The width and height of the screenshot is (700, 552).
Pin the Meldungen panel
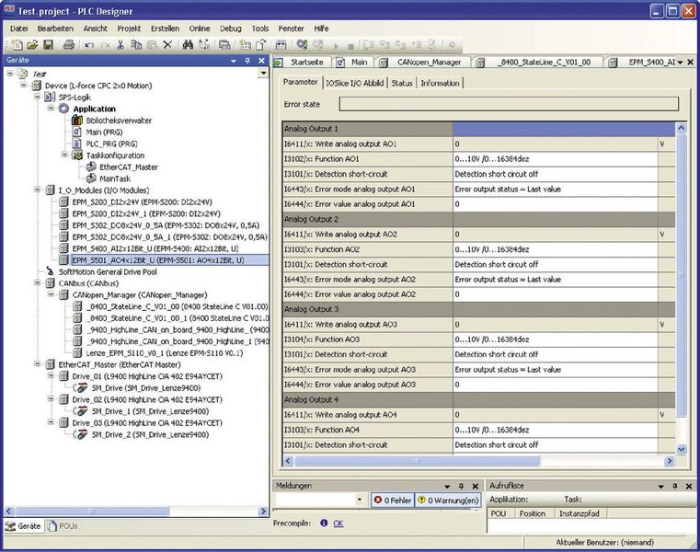pos(461,486)
